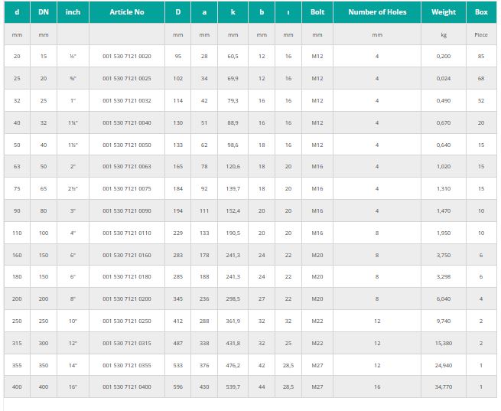Select the 2½" inch size cell
The width and height of the screenshot is (501, 411).
click(73, 167)
